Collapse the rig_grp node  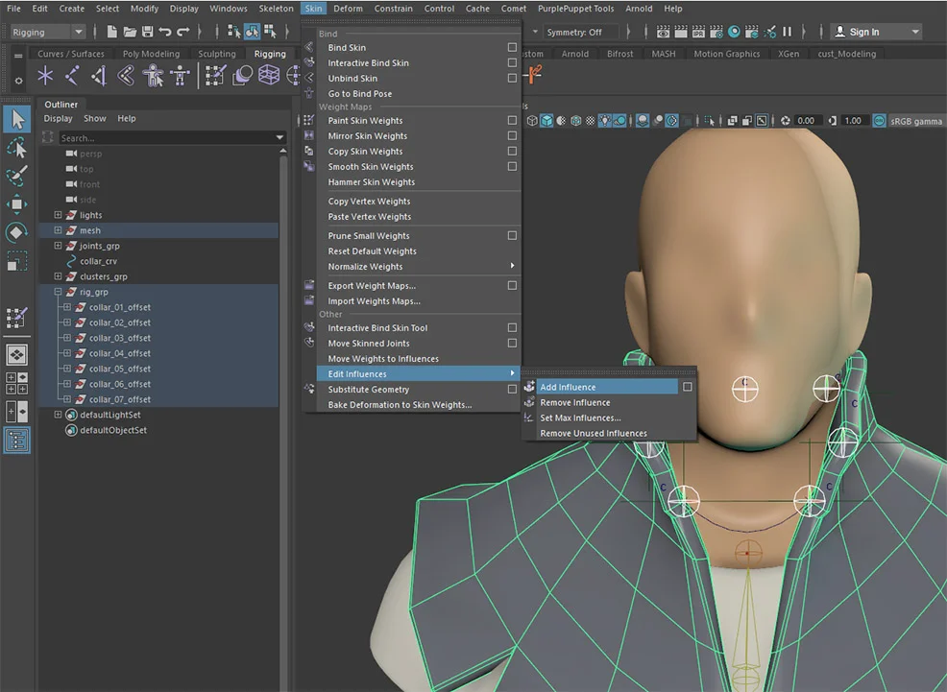click(x=58, y=292)
